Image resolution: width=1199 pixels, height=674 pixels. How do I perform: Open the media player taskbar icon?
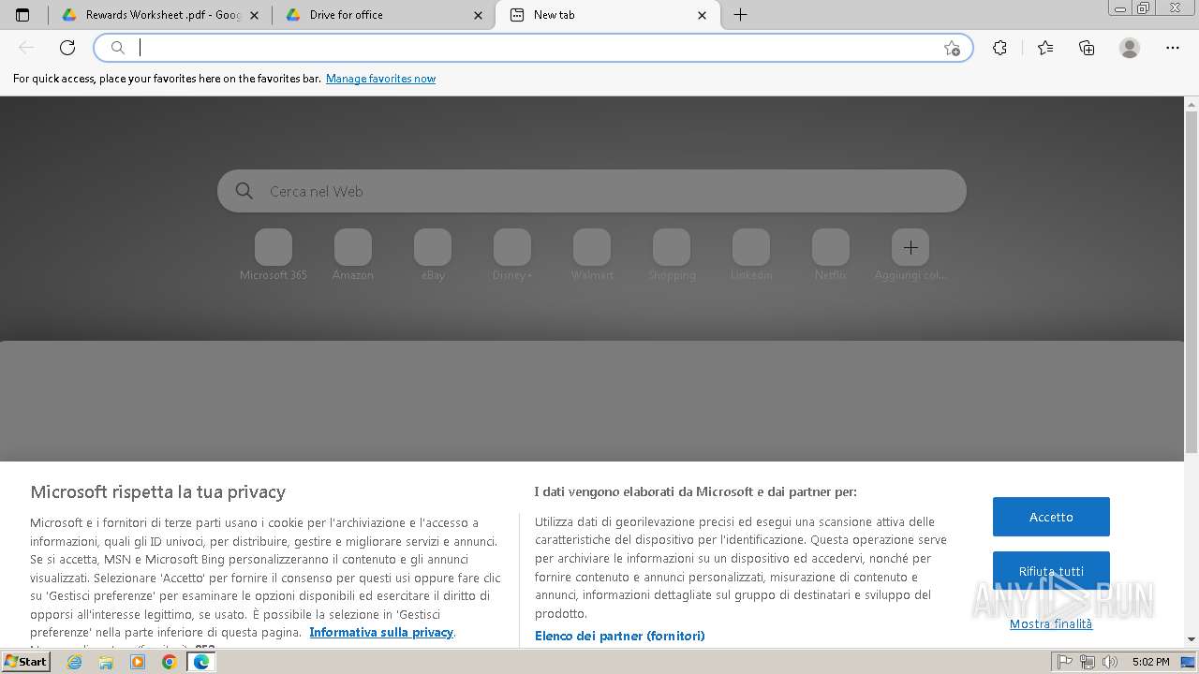coord(138,662)
